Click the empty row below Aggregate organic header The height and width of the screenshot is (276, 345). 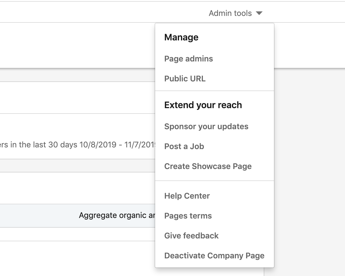[x=77, y=234]
